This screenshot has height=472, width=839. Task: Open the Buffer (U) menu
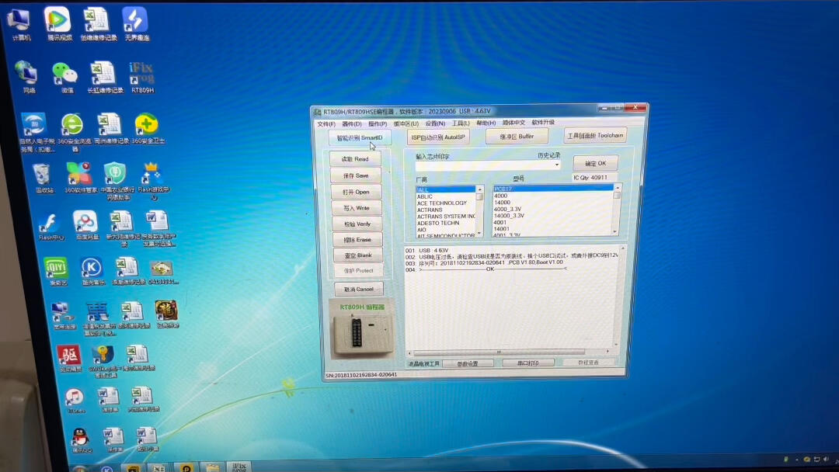click(x=406, y=123)
